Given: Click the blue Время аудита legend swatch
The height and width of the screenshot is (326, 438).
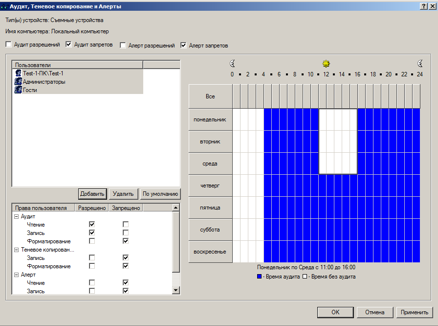Looking at the screenshot, I should click(x=260, y=277).
